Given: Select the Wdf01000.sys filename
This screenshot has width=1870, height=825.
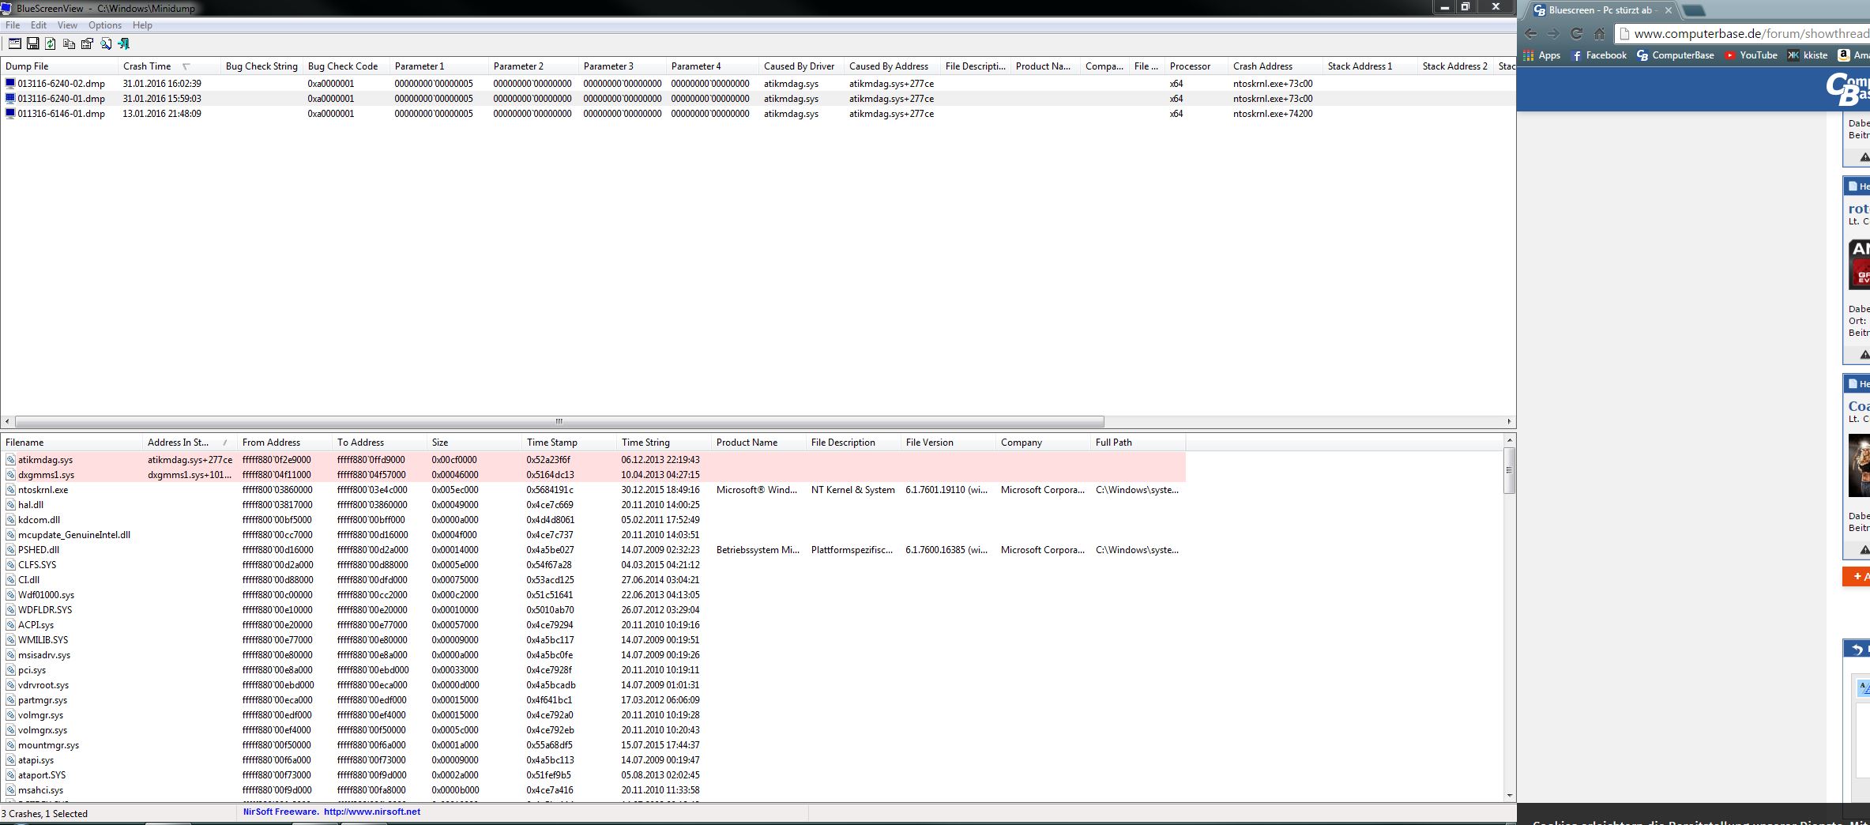Looking at the screenshot, I should click(x=47, y=595).
